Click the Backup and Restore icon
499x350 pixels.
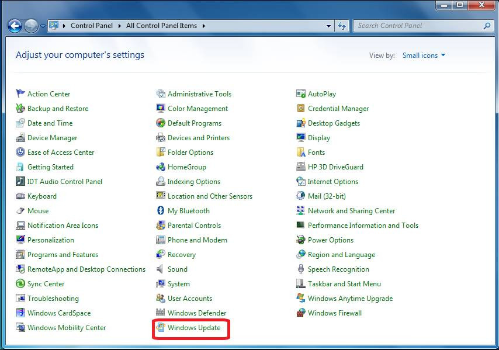tap(20, 108)
